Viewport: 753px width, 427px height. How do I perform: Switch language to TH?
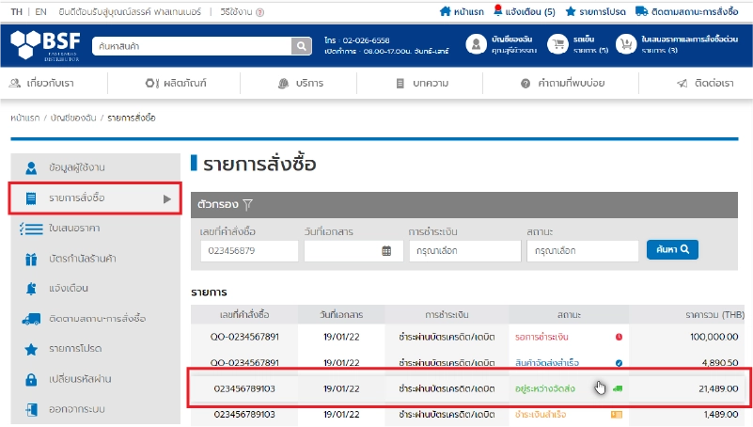tap(16, 11)
